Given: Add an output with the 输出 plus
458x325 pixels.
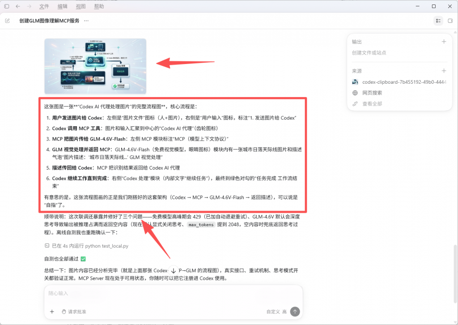Looking at the screenshot, I should tap(444, 42).
